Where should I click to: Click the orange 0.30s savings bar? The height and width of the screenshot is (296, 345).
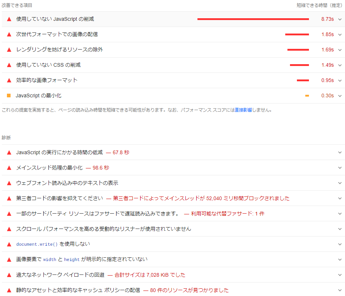point(307,96)
